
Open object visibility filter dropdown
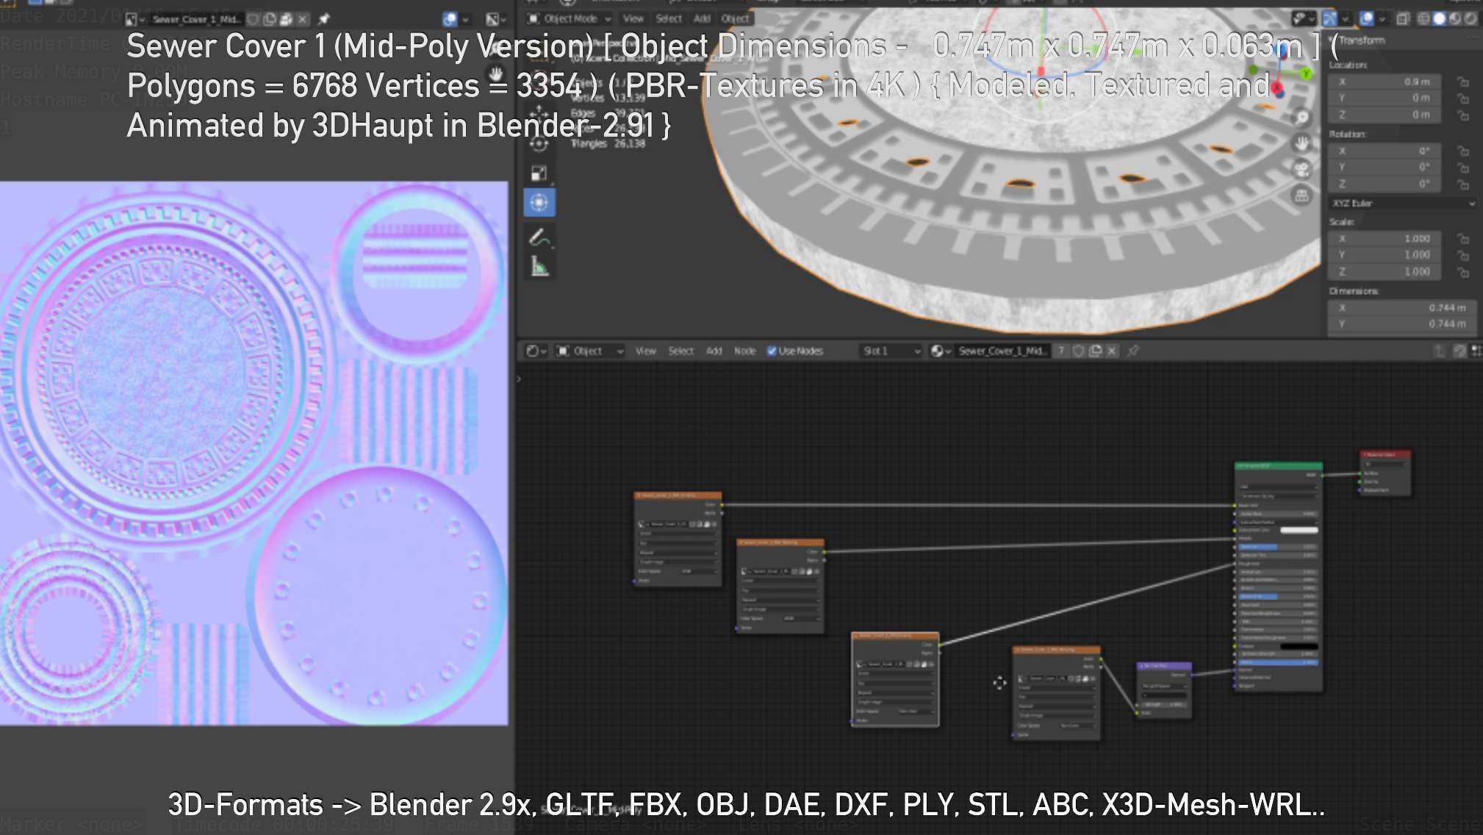coord(1303,19)
